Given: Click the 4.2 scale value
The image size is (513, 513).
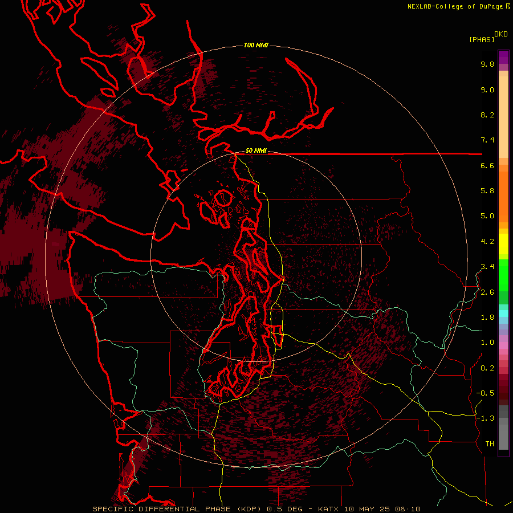Looking at the screenshot, I should click(x=487, y=242).
